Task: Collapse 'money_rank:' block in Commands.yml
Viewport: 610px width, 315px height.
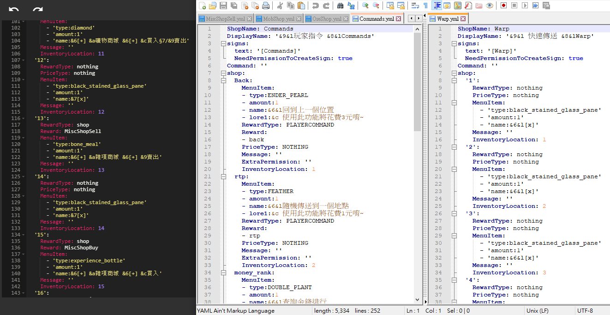Action: pos(223,273)
